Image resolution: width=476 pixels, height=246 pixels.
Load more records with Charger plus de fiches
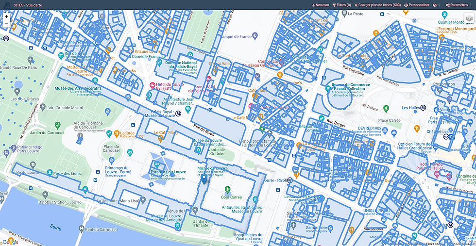378,5
